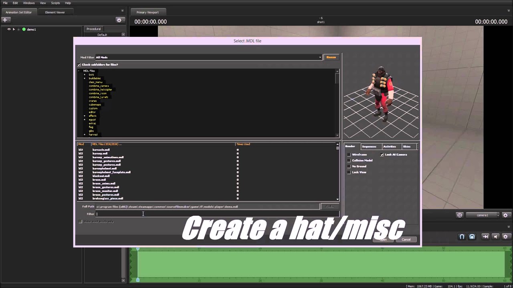
Task: Select the cubemaps folder
Action: tap(95, 105)
